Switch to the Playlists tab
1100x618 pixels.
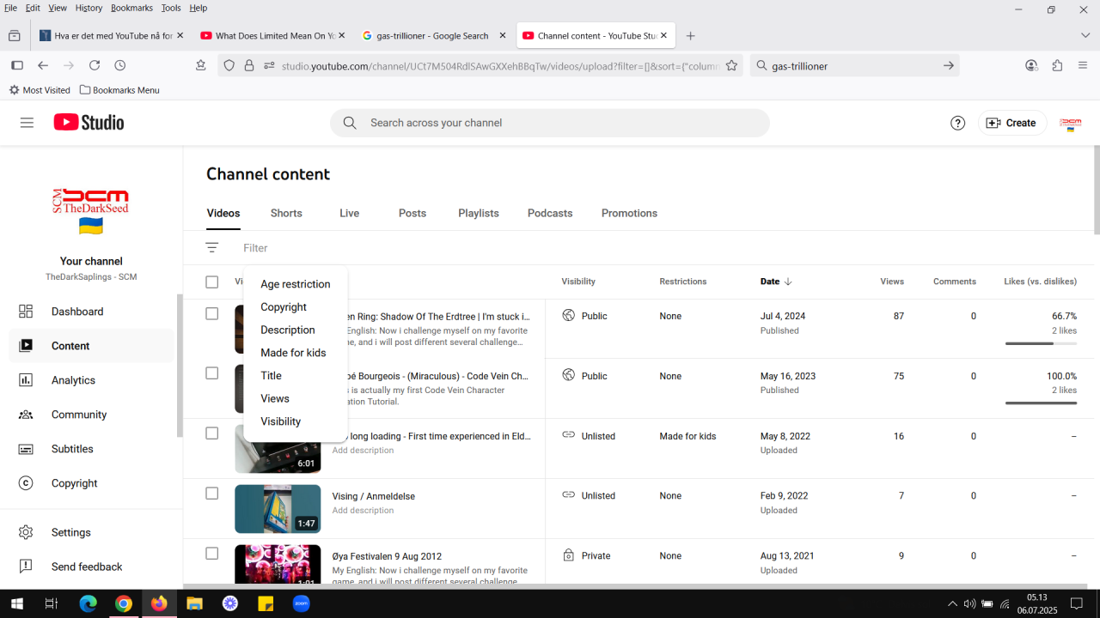(x=478, y=213)
